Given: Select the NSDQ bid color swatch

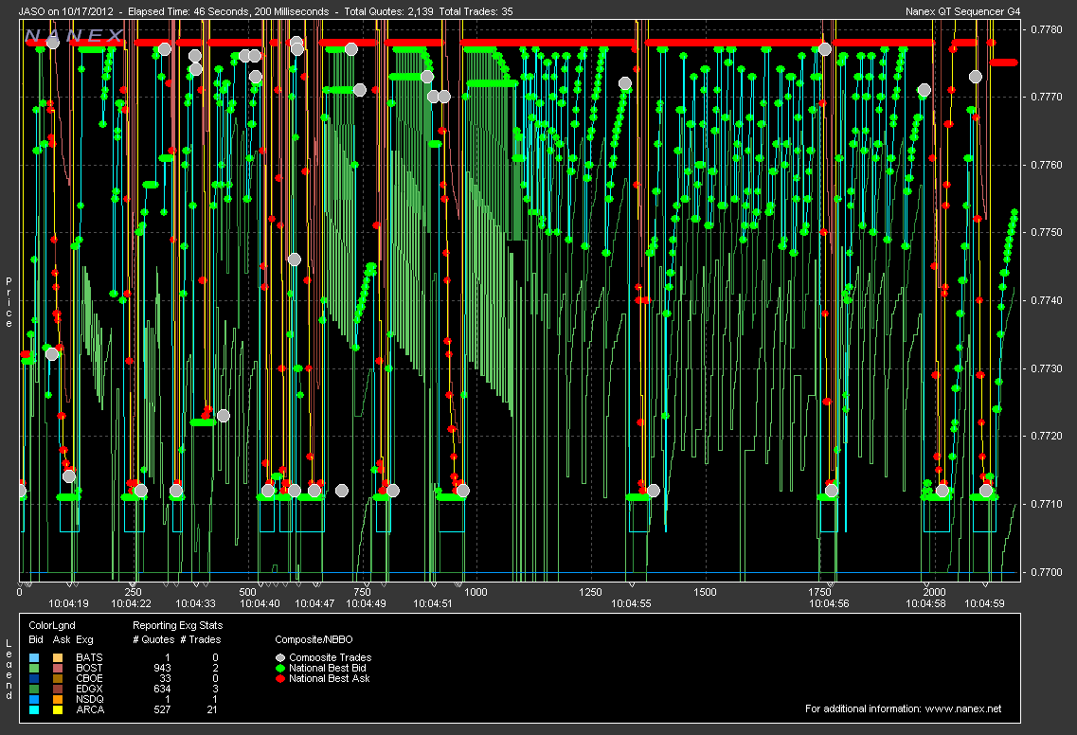Looking at the screenshot, I should pos(35,699).
